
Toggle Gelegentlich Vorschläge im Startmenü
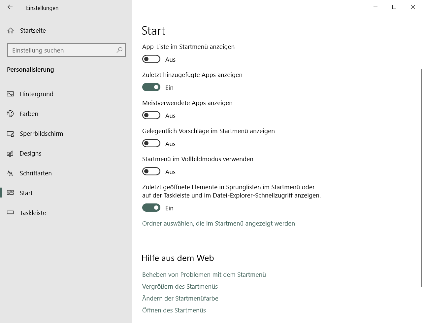point(151,144)
